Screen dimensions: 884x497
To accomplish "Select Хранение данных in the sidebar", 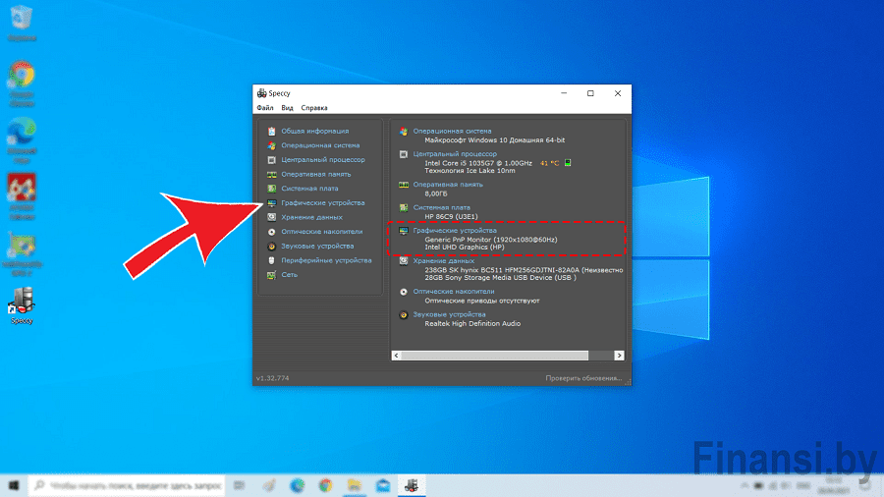I will (311, 217).
